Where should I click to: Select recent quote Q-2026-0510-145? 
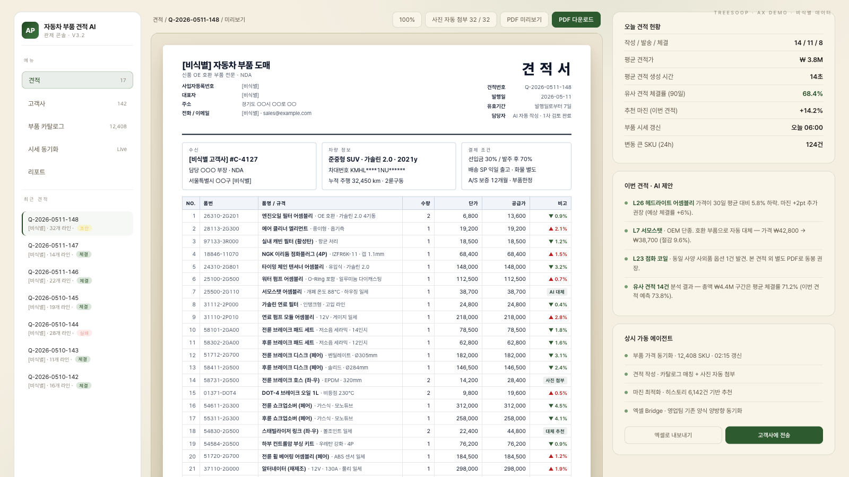77,302
